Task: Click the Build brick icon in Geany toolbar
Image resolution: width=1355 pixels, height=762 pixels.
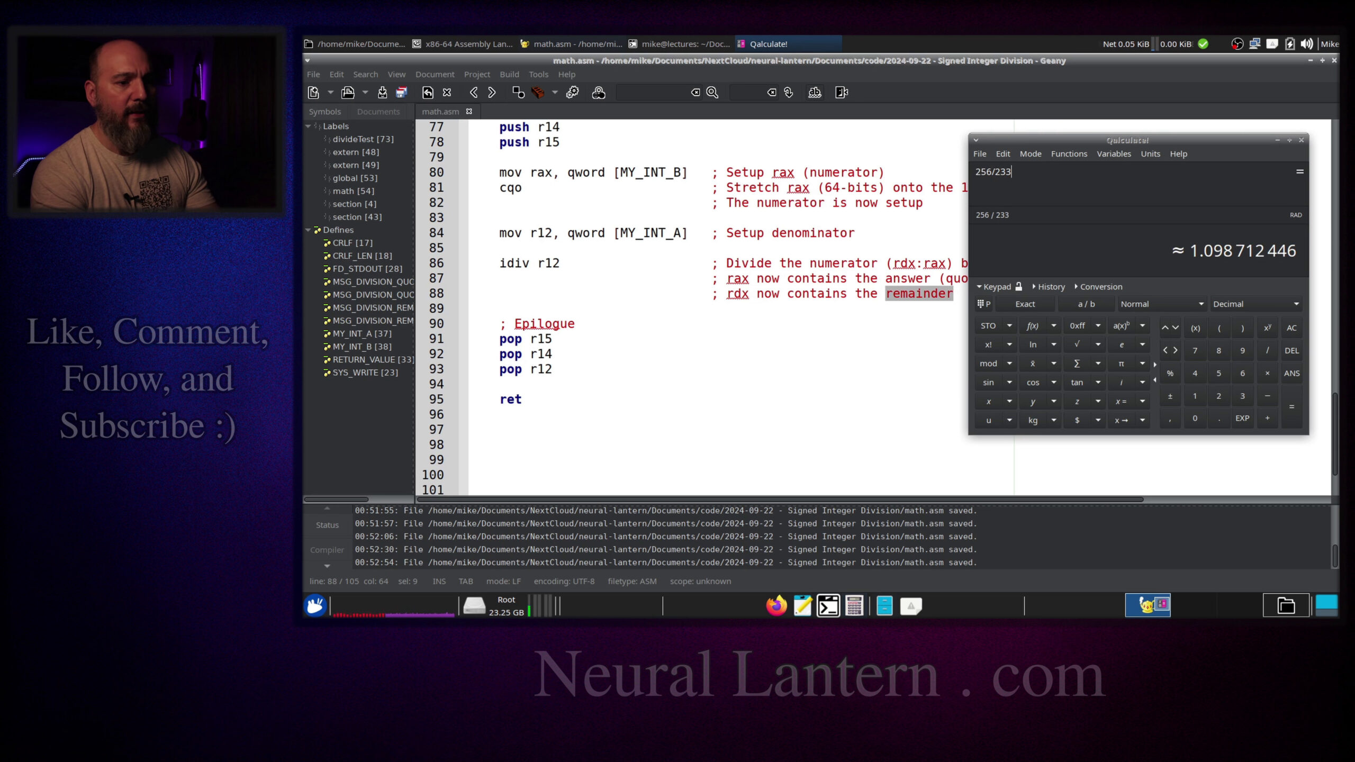Action: (x=538, y=93)
